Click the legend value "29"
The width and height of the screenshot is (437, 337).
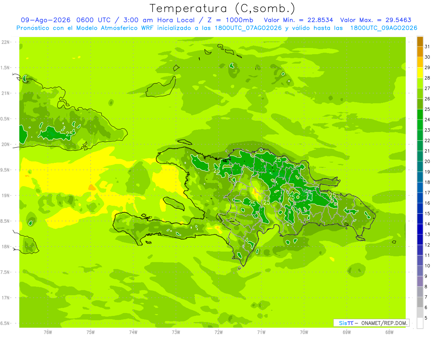[428, 68]
